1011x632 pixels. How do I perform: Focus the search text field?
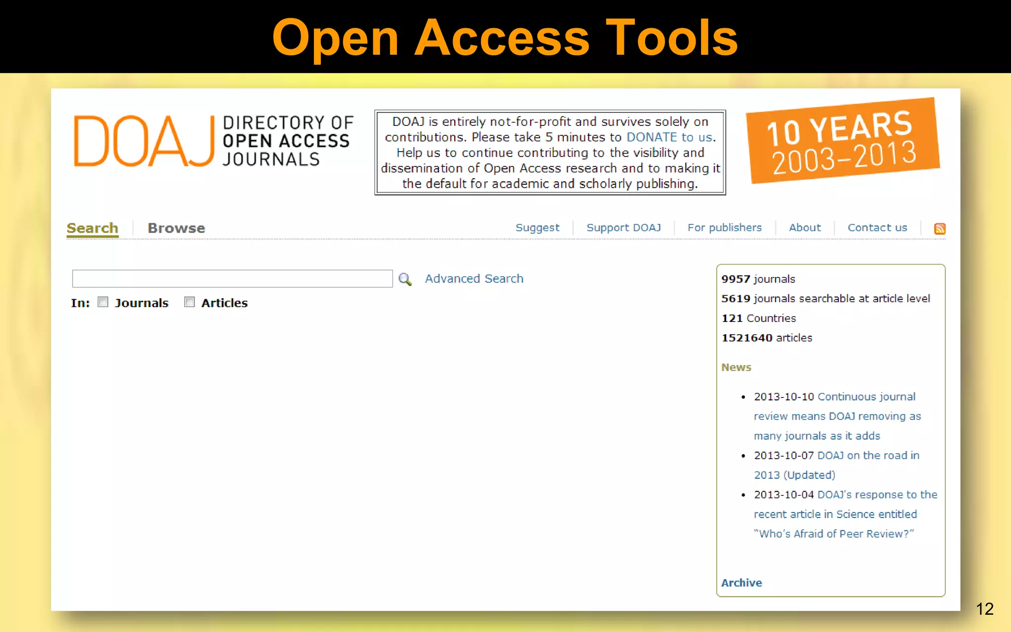tap(233, 278)
